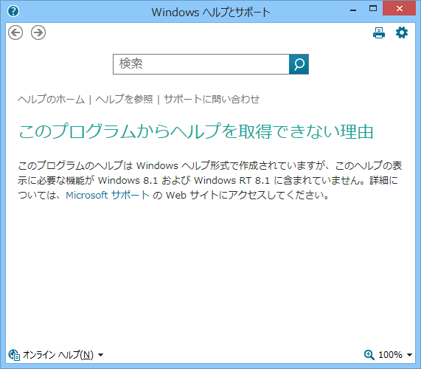Close the Windows ヘルプとサポート window
The height and width of the screenshot is (369, 421).
[400, 8]
